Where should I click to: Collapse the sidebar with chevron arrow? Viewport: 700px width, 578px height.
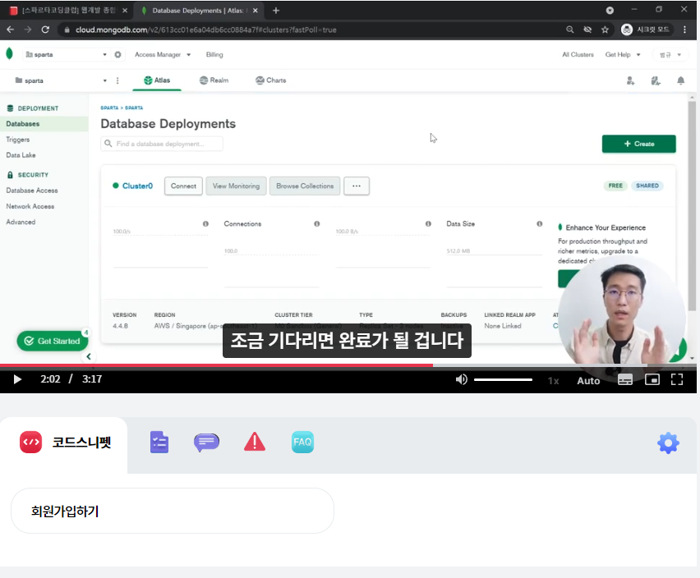click(x=89, y=356)
